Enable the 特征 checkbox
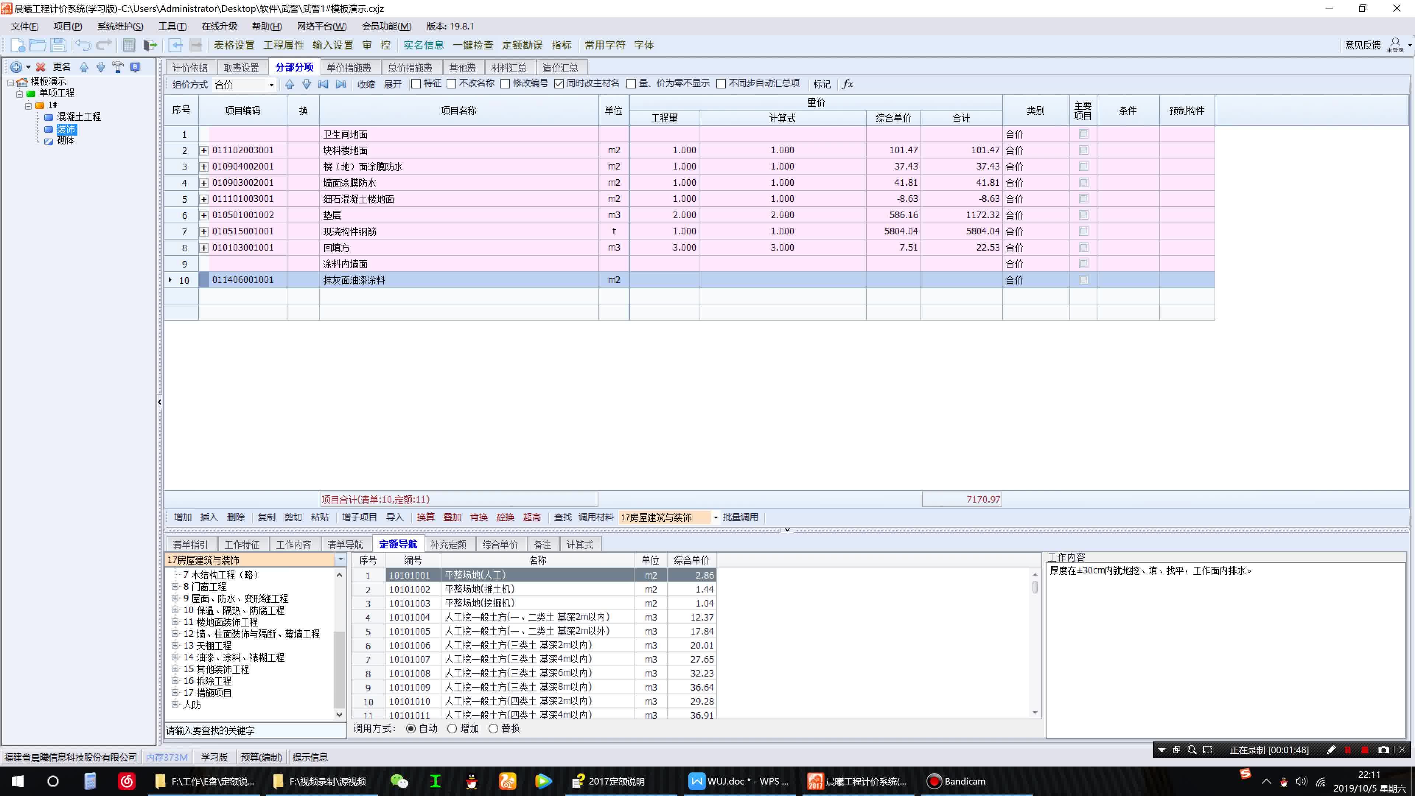The height and width of the screenshot is (796, 1415). (x=416, y=84)
